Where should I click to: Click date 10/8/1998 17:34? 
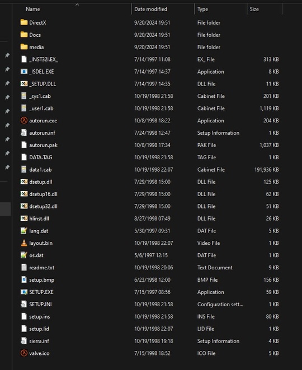pyautogui.click(x=152, y=145)
